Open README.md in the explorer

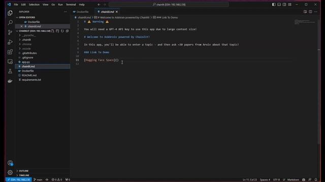[29, 75]
